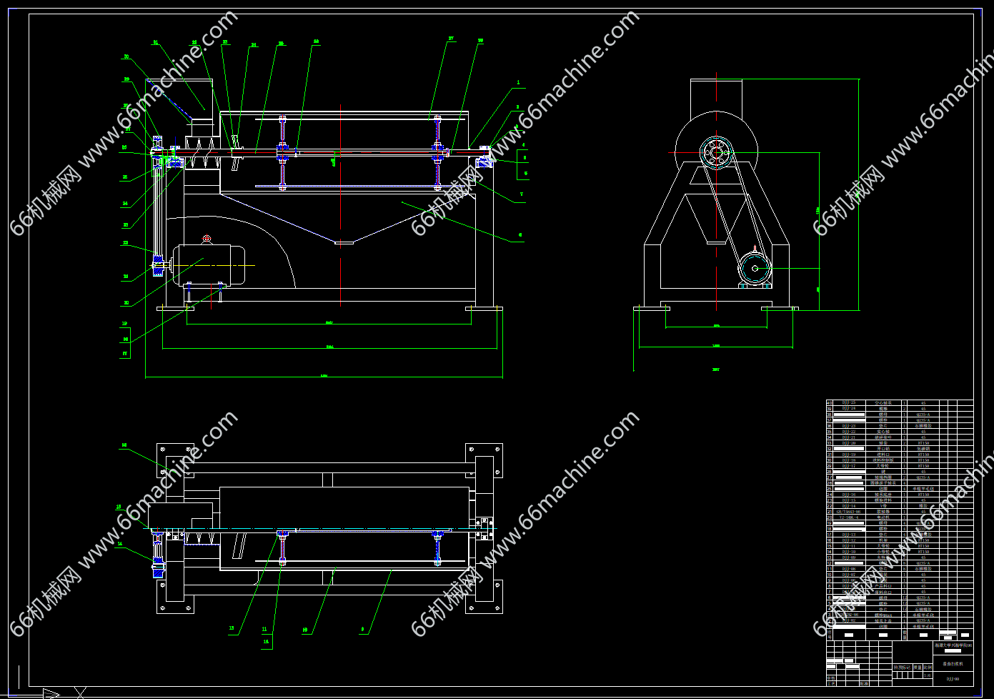Click part balloon number 13 in plan view
This screenshot has height=699, width=994.
pyautogui.click(x=232, y=629)
